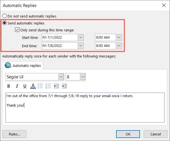This screenshot has height=141, width=170.
Task: Toggle Underline formatting
Action: coord(25,86)
